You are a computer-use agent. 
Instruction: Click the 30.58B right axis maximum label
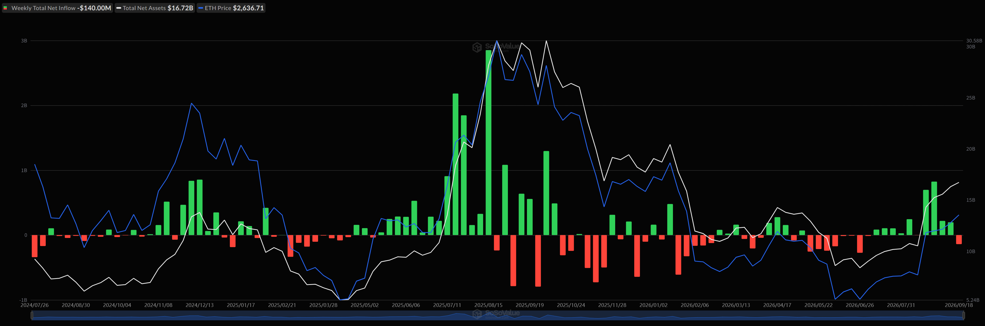pos(974,41)
